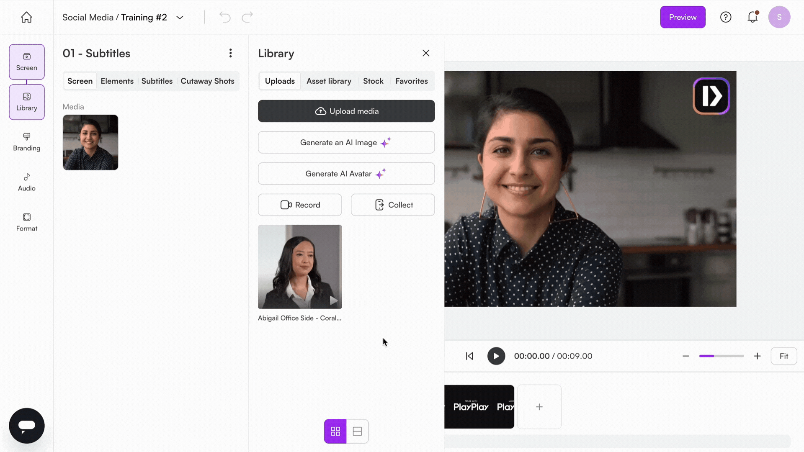Open the 01 - Subtitles options menu
The image size is (804, 452).
coord(230,53)
